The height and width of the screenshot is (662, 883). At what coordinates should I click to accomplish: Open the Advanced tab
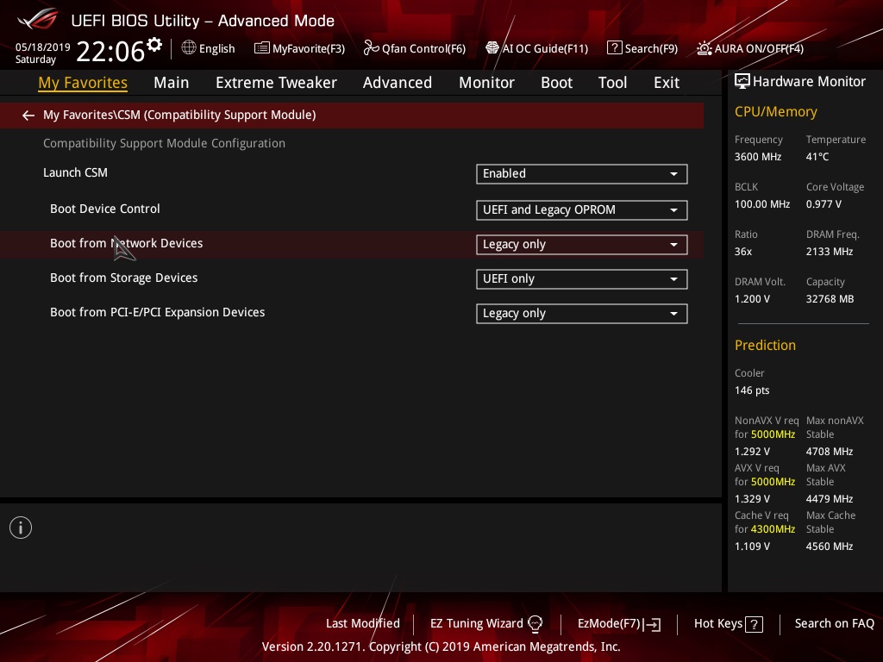point(397,83)
